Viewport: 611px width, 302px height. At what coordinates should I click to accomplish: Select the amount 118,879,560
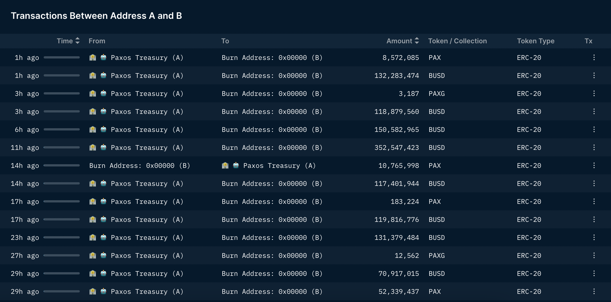click(397, 112)
